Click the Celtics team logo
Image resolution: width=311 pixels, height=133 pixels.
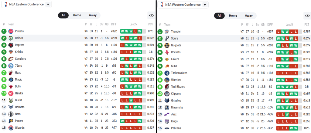pos(11,38)
